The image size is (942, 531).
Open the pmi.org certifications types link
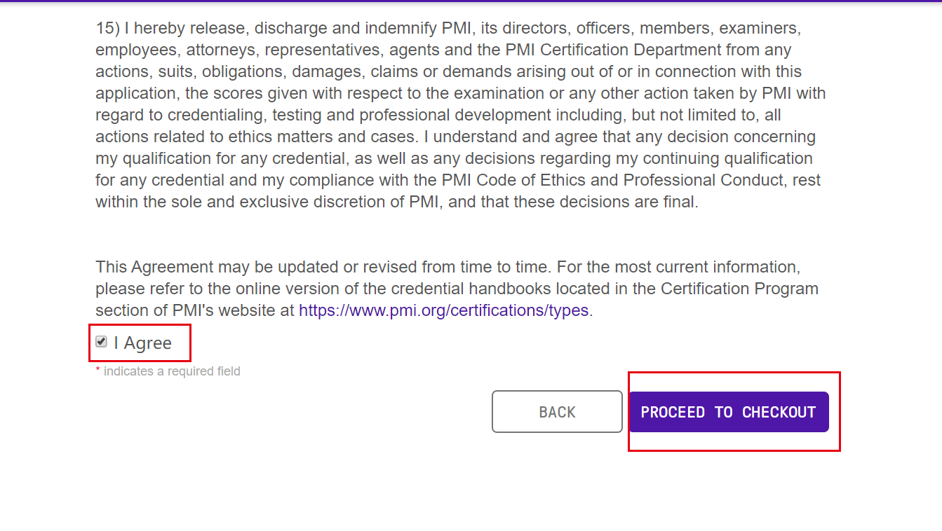[x=443, y=310]
